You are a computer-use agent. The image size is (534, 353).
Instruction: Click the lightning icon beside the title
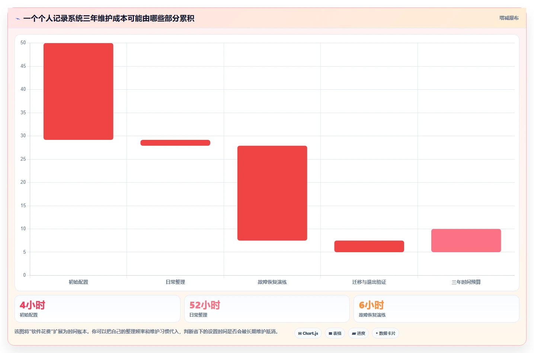click(x=17, y=19)
